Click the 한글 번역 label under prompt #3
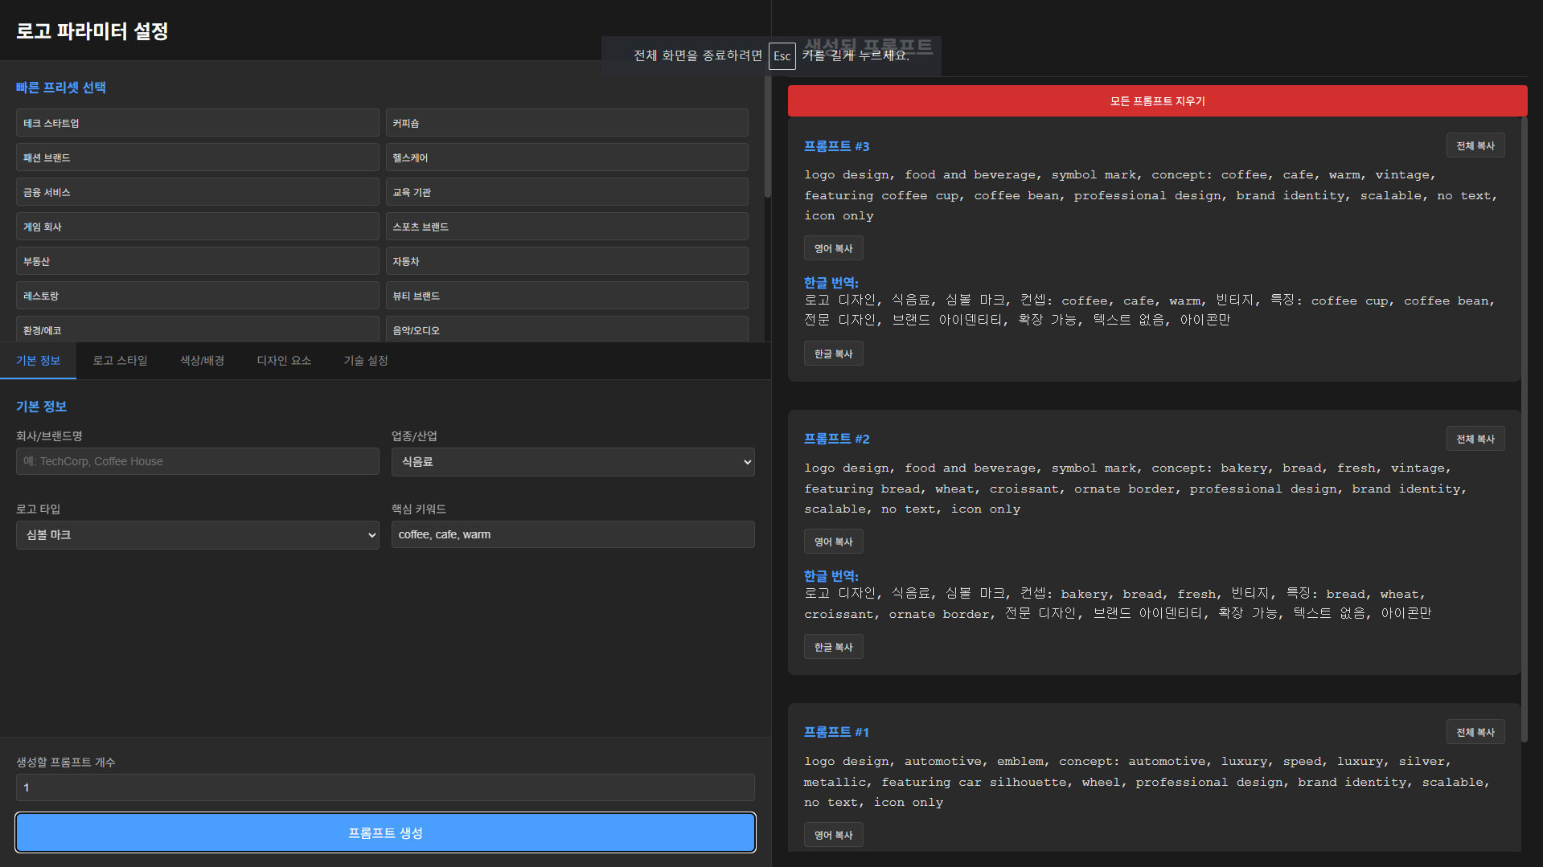 tap(831, 283)
